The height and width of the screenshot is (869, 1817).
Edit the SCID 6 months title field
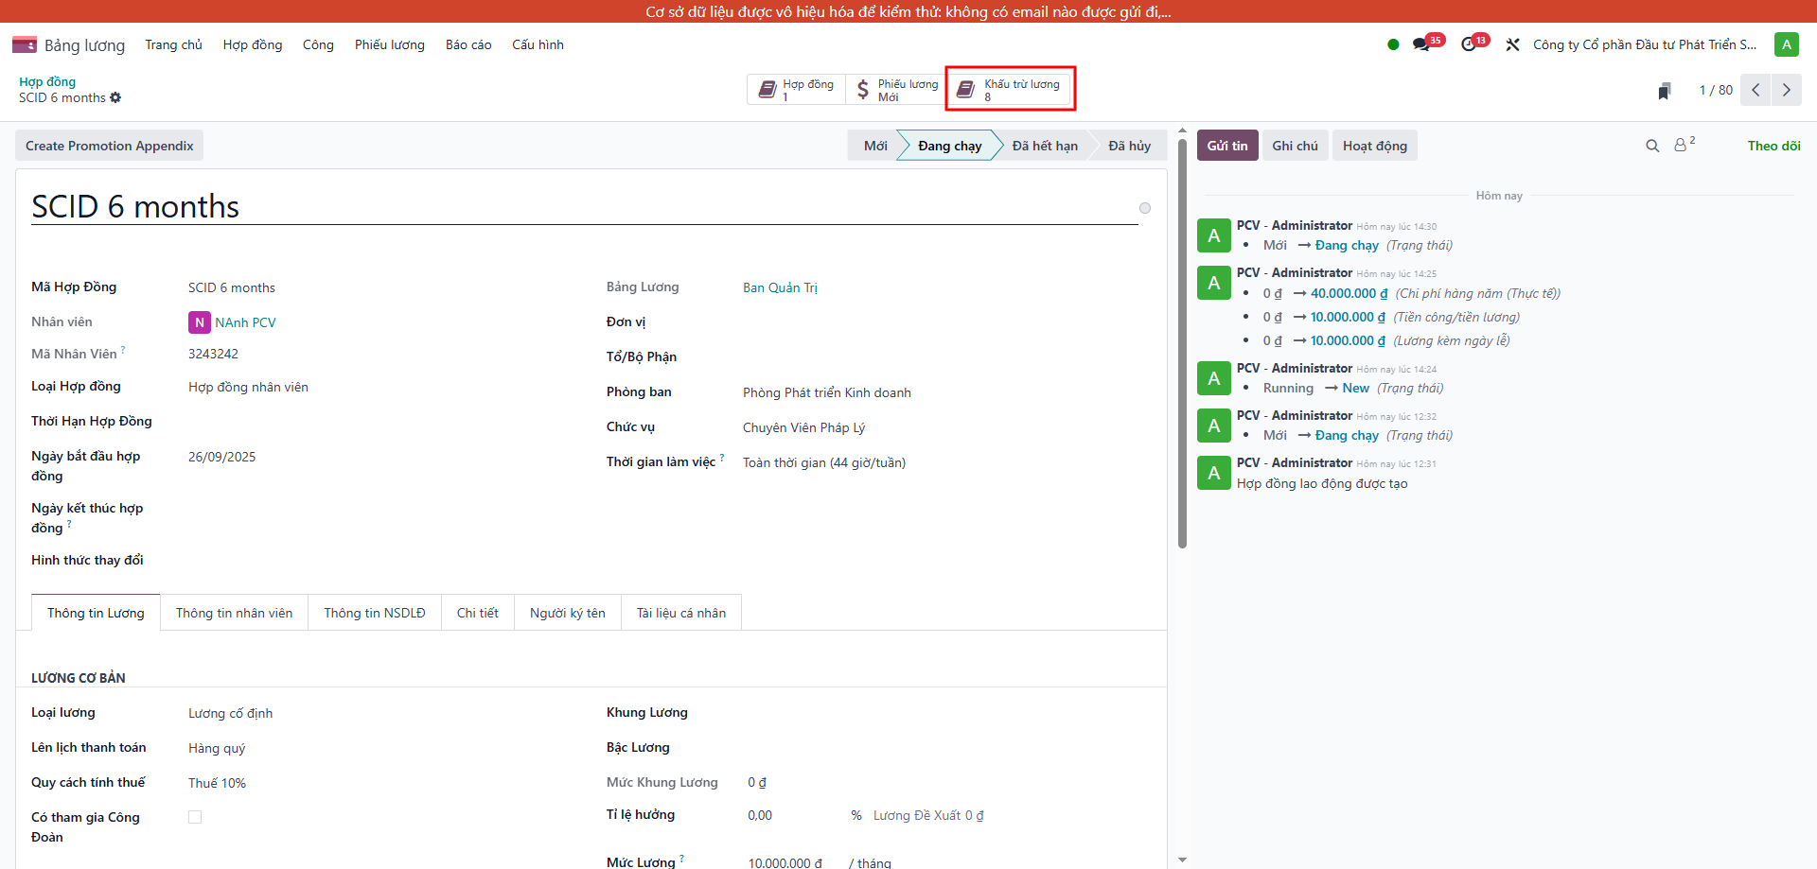pyautogui.click(x=584, y=206)
